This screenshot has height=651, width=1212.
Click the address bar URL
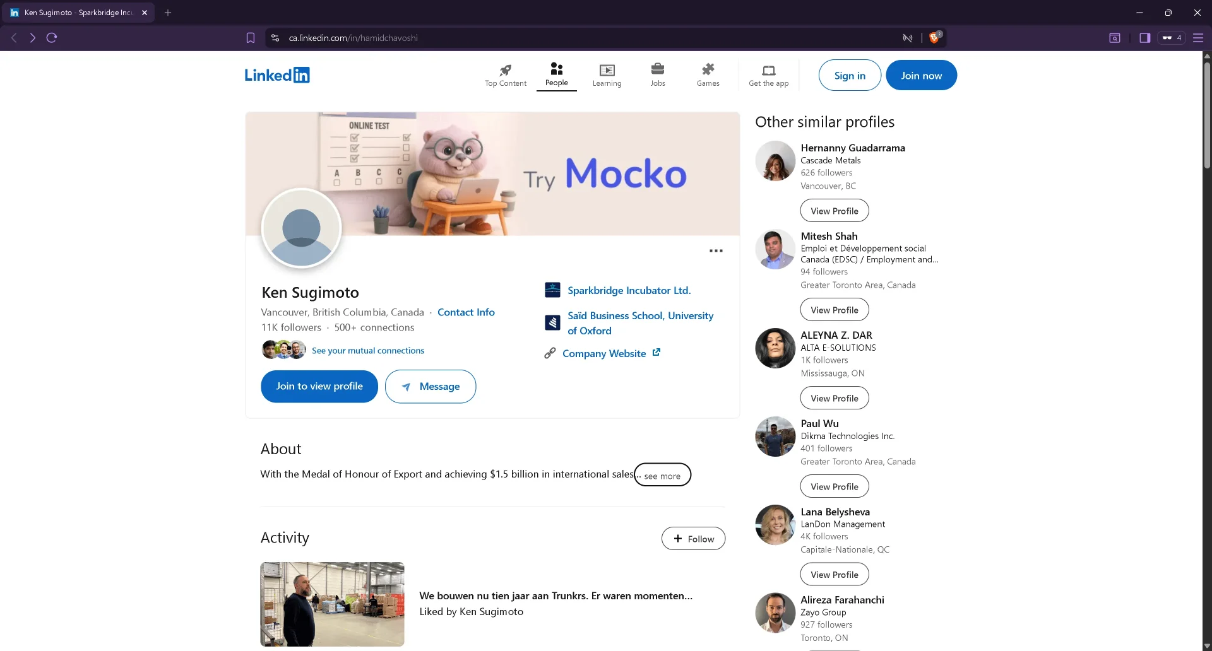pyautogui.click(x=353, y=38)
